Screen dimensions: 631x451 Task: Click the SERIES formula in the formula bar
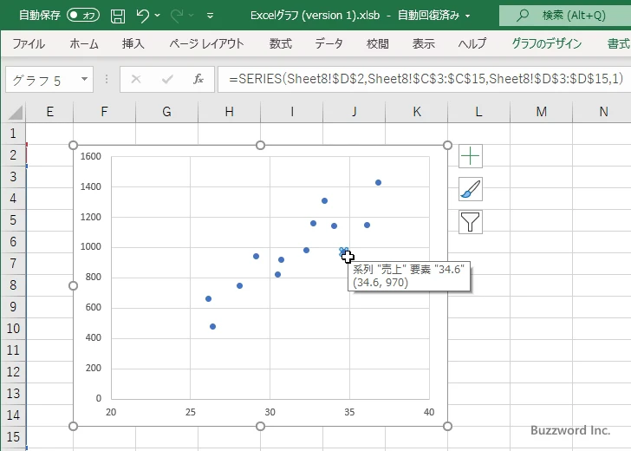(x=426, y=79)
